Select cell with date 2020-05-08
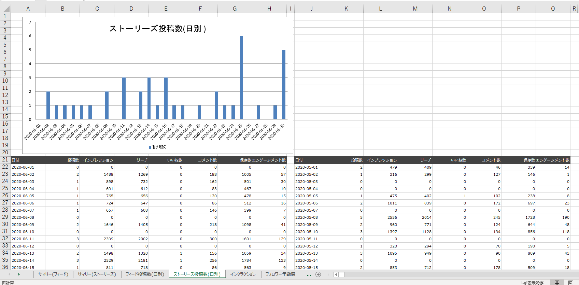This screenshot has width=579, height=285. pos(311,217)
